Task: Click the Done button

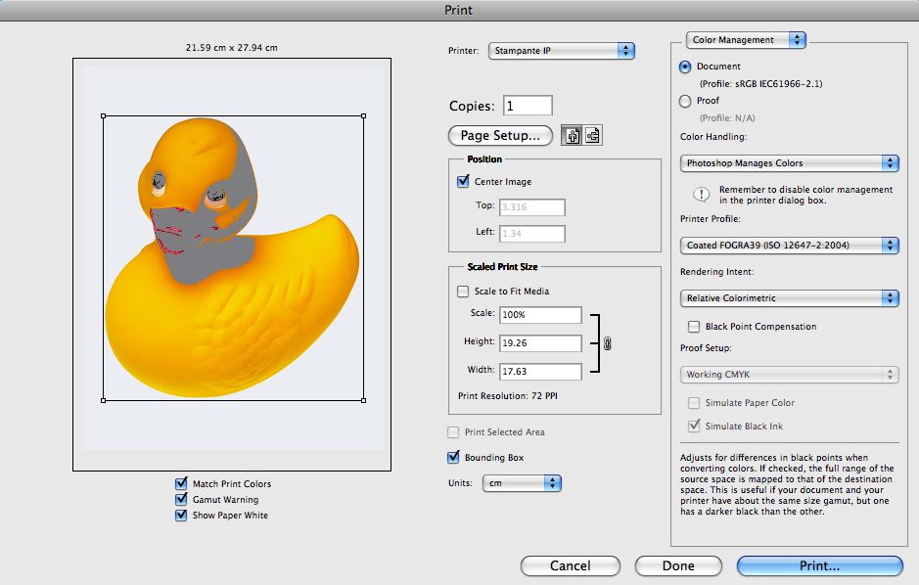Action: coord(678,565)
